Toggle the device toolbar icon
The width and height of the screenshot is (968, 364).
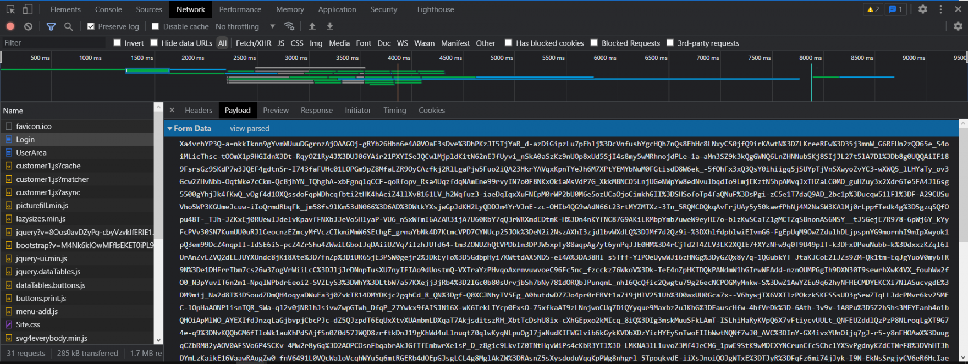[x=28, y=9]
